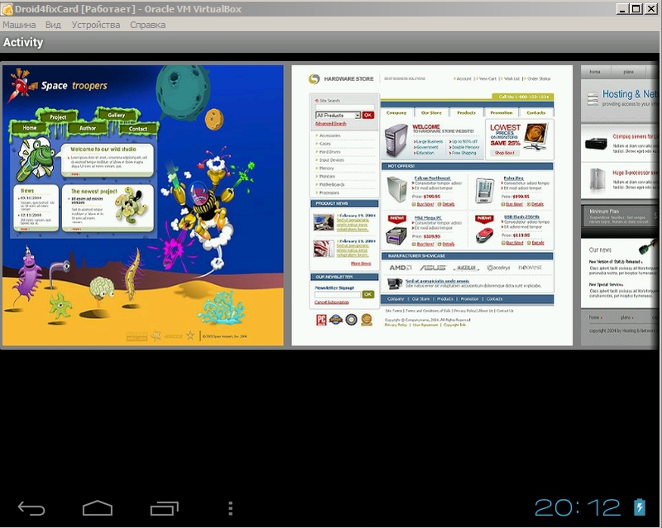Select the Вид menu item
The image size is (662, 528).
coord(53,25)
